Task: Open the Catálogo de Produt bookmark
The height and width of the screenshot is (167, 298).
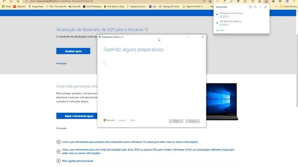Action: click(169, 6)
